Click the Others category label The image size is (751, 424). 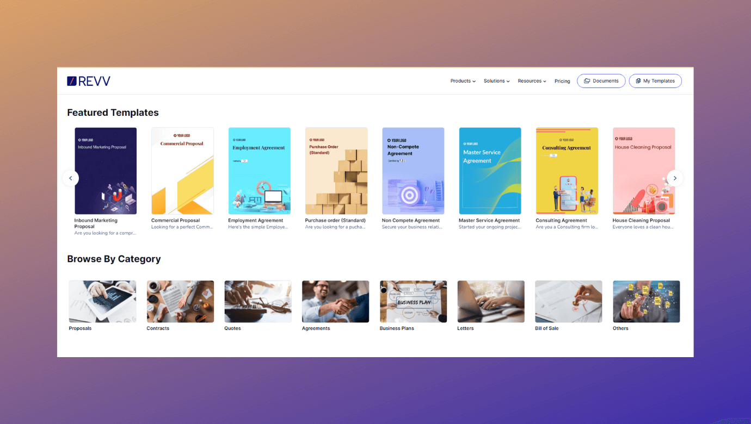click(x=620, y=328)
